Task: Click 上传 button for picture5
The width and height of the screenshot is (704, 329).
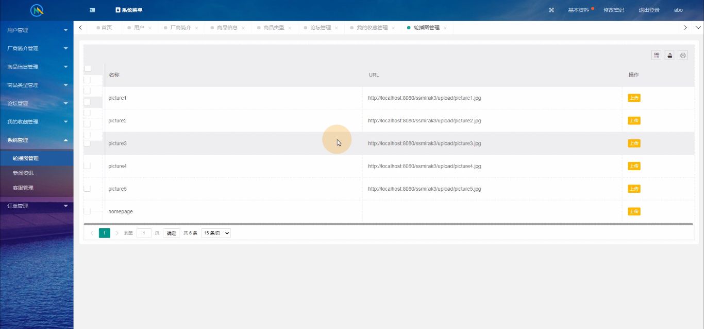Action: [634, 189]
